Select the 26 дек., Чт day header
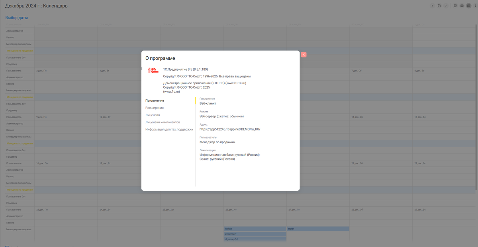 click(x=231, y=209)
